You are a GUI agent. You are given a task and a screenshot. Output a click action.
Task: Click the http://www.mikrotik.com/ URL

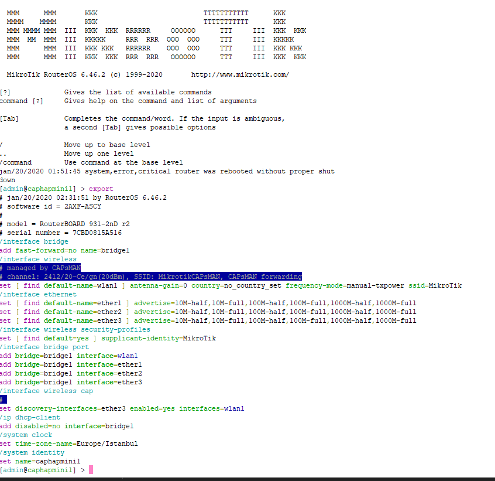[240, 74]
